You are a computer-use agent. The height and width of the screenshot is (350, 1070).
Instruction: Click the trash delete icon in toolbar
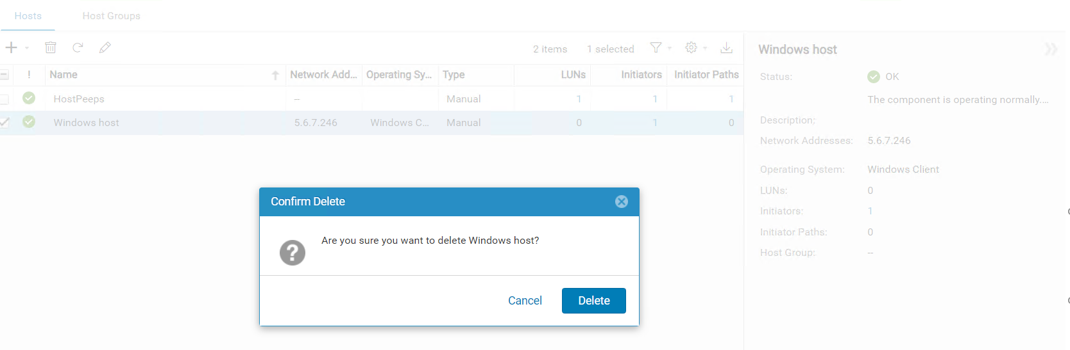(x=51, y=47)
